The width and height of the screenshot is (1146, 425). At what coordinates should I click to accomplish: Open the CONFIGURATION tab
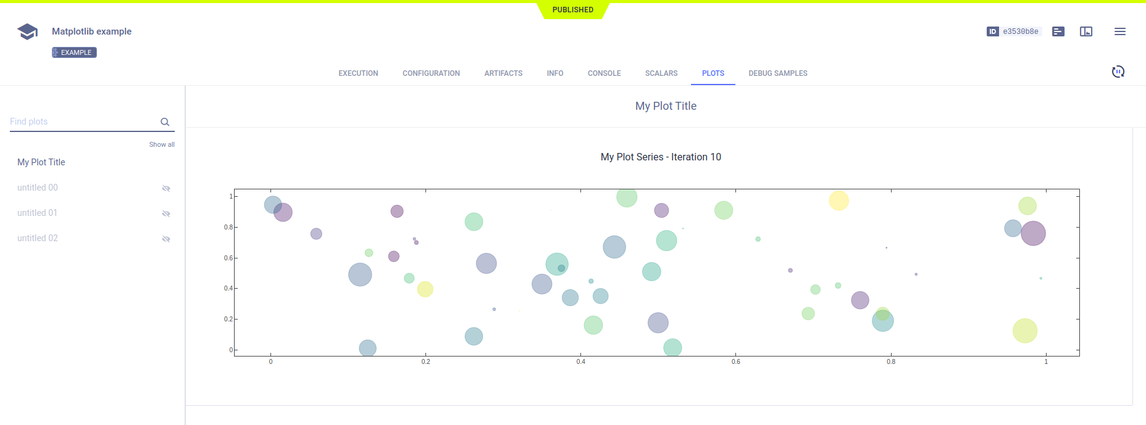click(431, 73)
